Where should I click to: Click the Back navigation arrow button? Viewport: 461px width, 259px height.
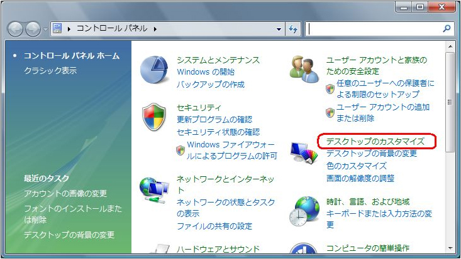tap(15, 29)
